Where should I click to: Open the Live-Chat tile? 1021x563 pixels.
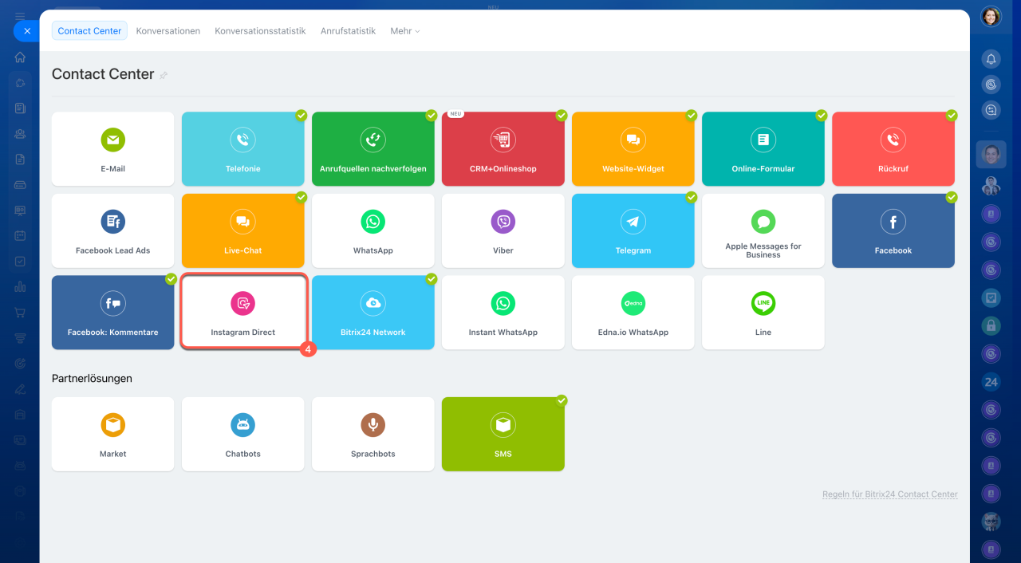point(242,230)
